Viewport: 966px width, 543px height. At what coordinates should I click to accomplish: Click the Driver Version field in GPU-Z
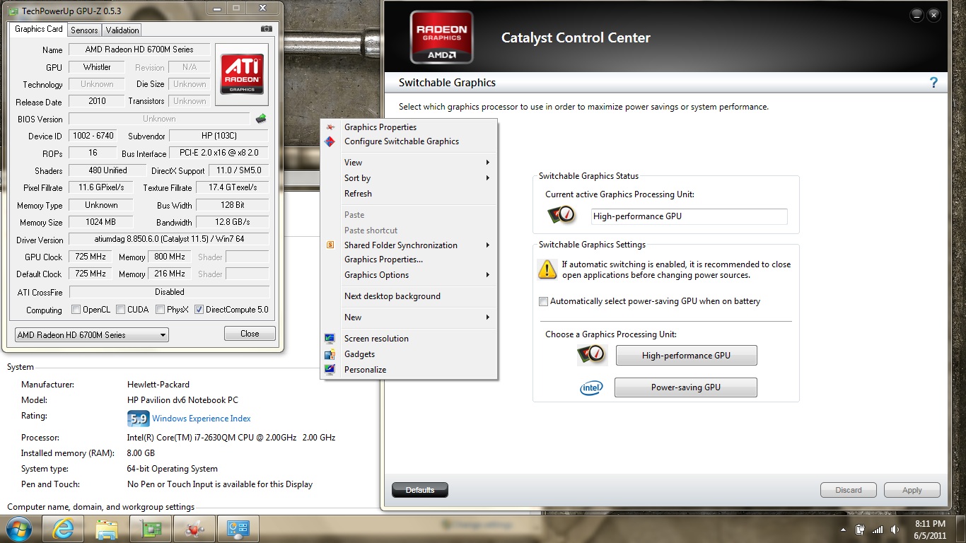pyautogui.click(x=169, y=240)
